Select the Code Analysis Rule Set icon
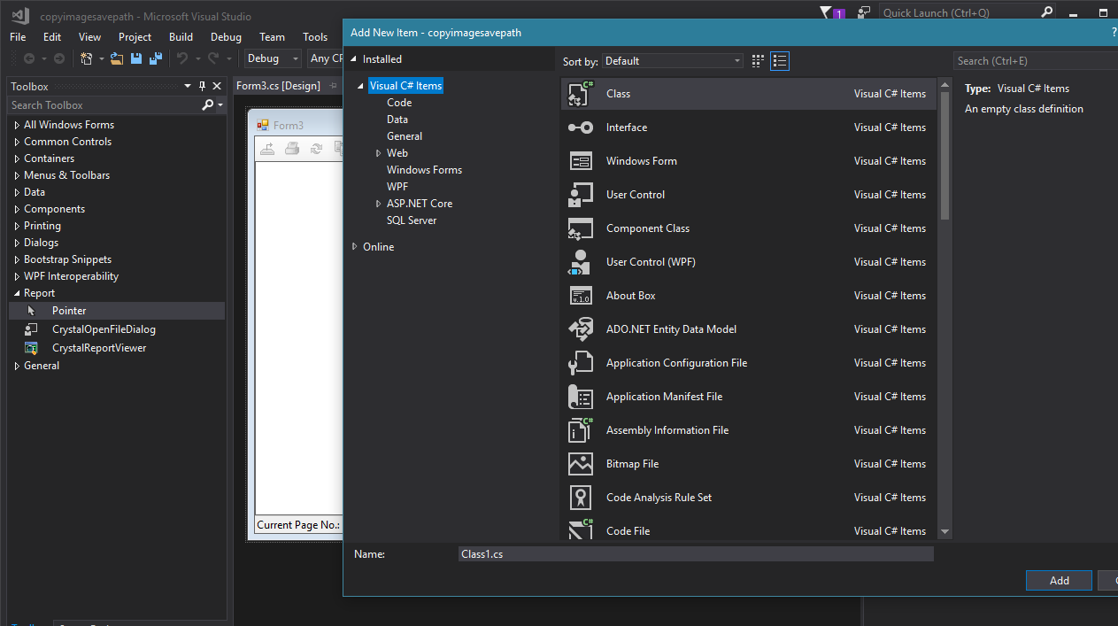1118x626 pixels. (x=580, y=498)
